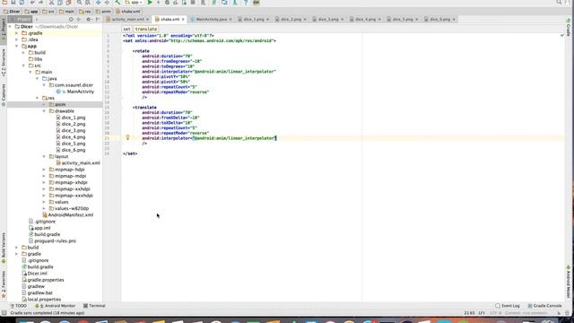Toggle the Favorites side panel
The width and height of the screenshot is (574, 323).
pyautogui.click(x=4, y=284)
